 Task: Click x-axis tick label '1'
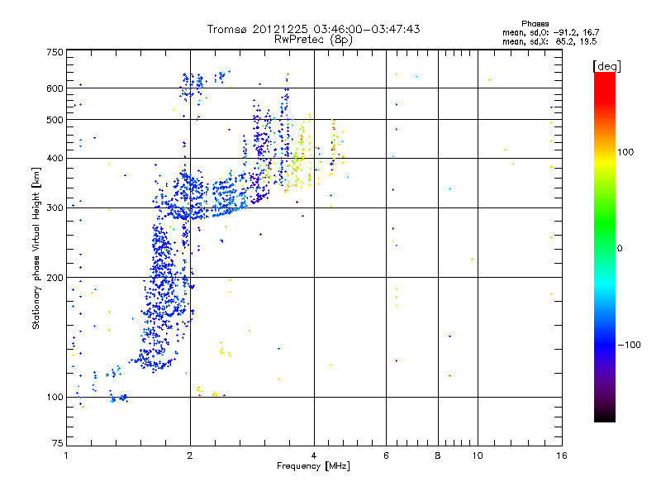click(66, 455)
